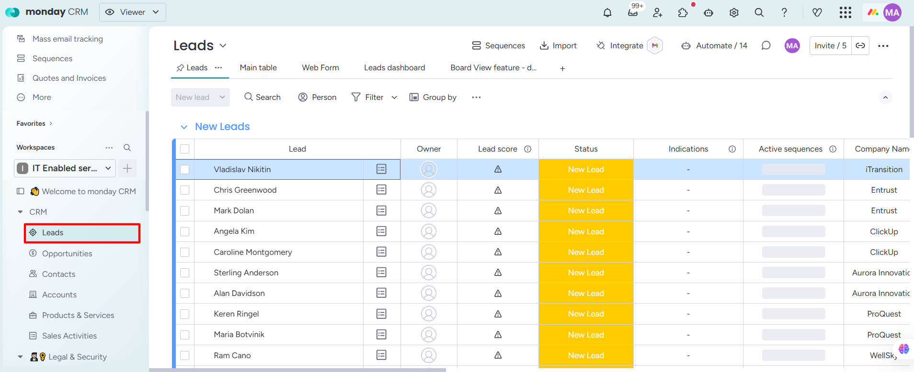Click the Invite / 5 button
914x372 pixels.
click(x=831, y=45)
